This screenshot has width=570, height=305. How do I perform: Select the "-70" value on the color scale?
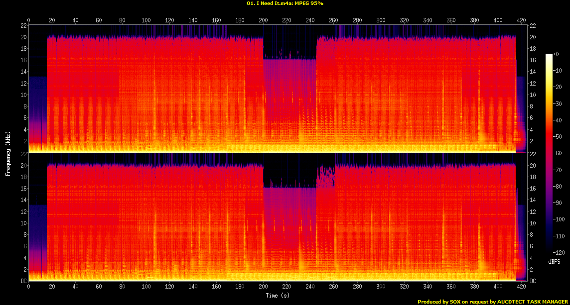[557, 170]
